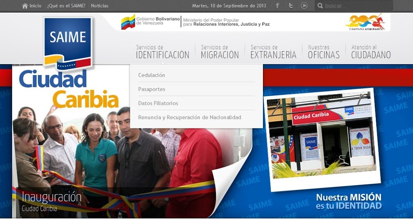Open Servicios de Migración menu
The image size is (413, 220).
pos(220,52)
